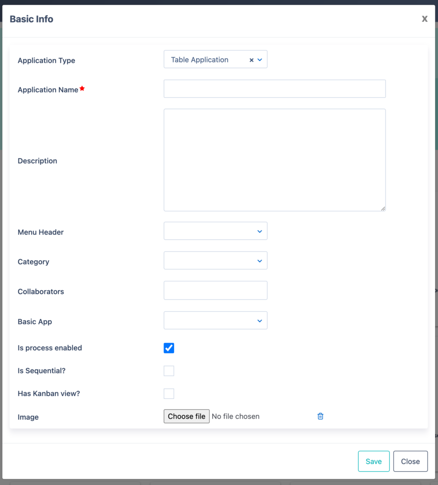Close the Basic Info dialog with the X icon

424,18
